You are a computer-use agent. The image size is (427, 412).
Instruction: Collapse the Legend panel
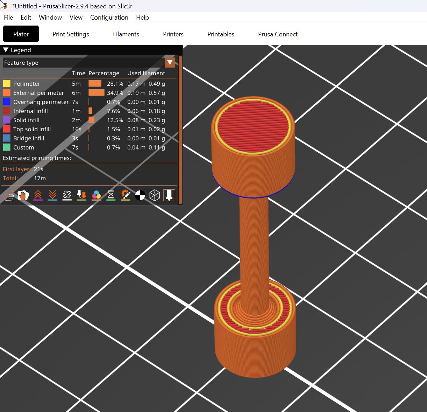[6, 50]
